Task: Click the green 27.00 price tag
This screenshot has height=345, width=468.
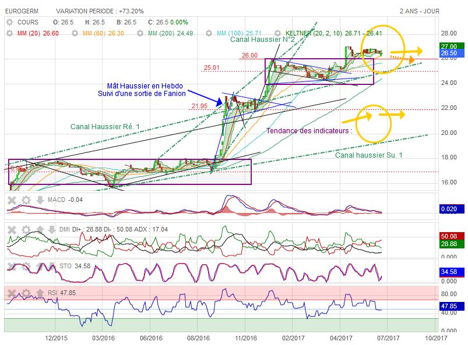Action: (452, 47)
